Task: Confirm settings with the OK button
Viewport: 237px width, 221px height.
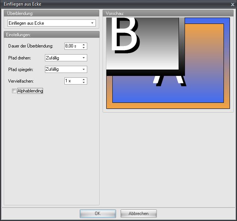Action: [x=98, y=214]
